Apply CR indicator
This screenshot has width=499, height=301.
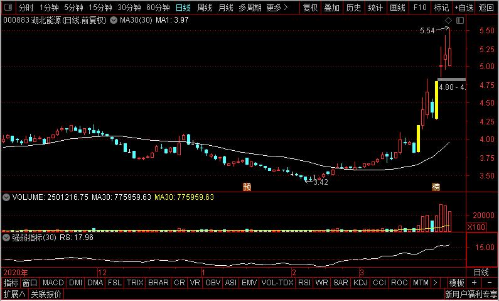click(179, 283)
